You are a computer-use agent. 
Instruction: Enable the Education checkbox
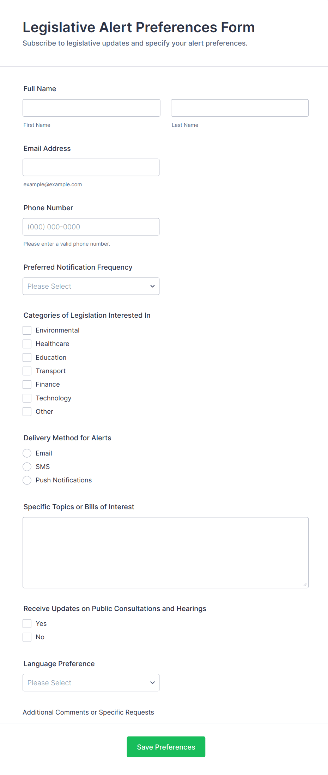click(27, 358)
